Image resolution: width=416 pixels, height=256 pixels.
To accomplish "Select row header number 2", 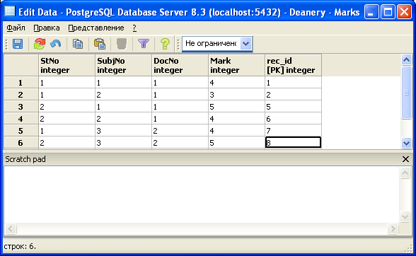I will point(21,95).
